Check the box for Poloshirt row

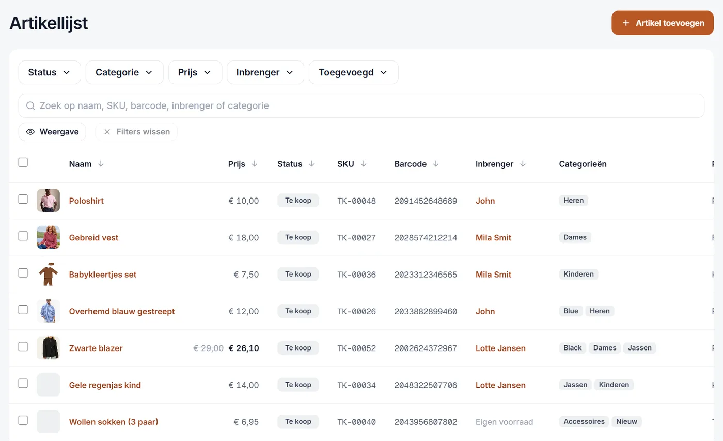(23, 199)
